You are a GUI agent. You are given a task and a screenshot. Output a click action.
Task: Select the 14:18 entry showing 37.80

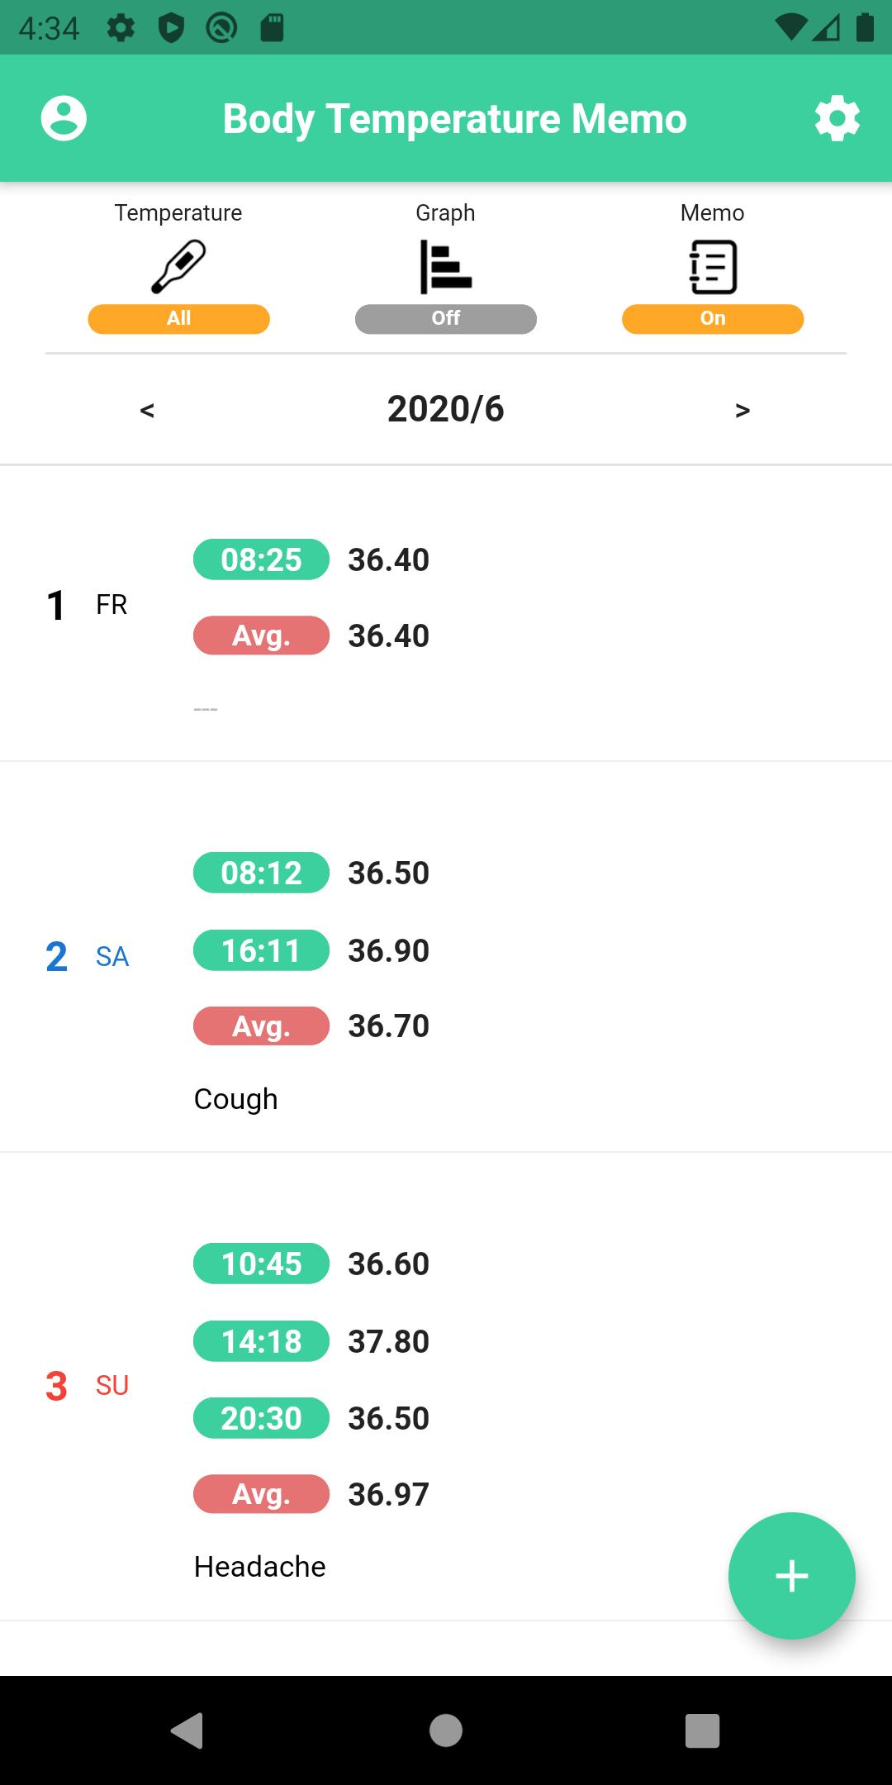[311, 1341]
